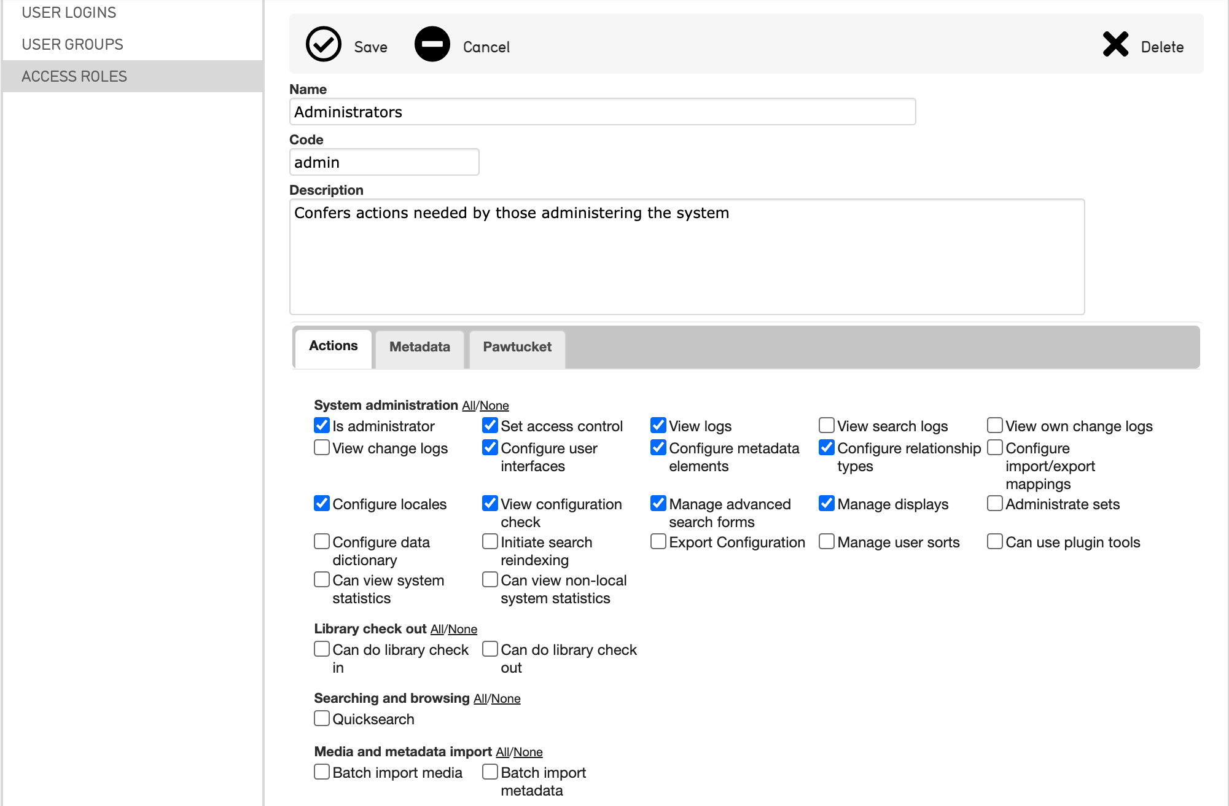Click the Save checkmark icon
Image resolution: width=1229 pixels, height=806 pixels.
(324, 44)
